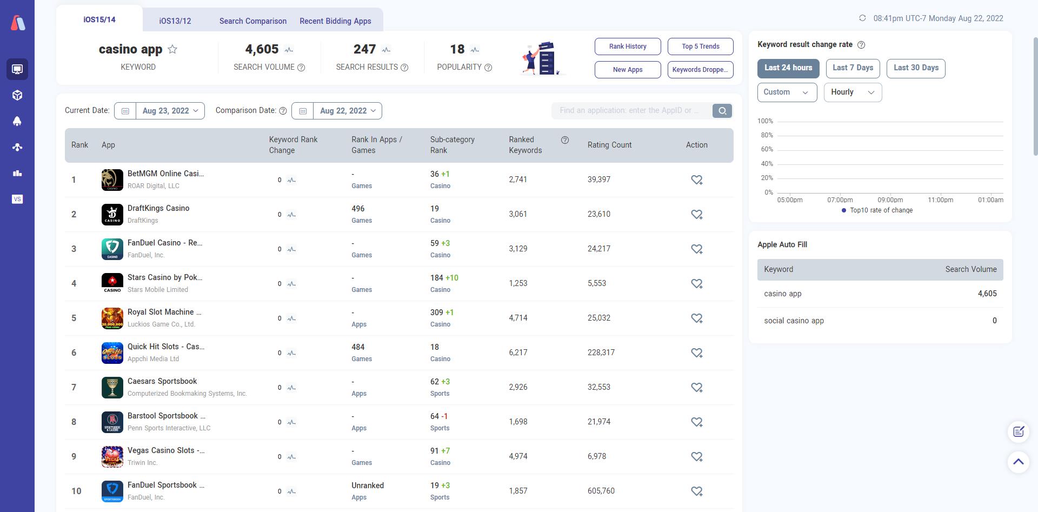Open Stars Casino by PokerStars link
This screenshot has height=512, width=1038.
click(165, 278)
